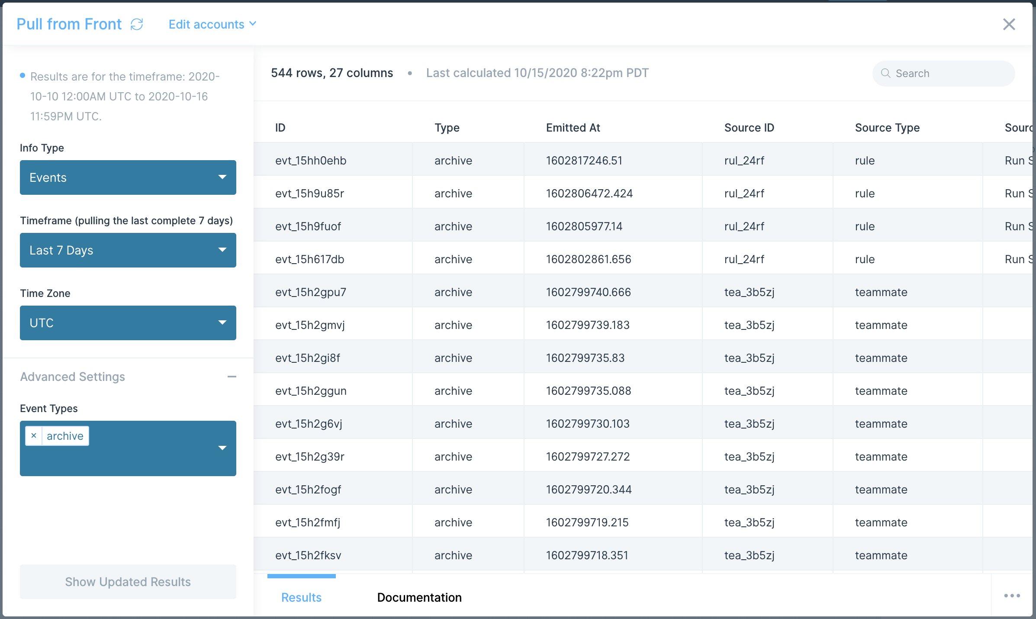The height and width of the screenshot is (619, 1036).
Task: Open the UTC time zone dropdown
Action: point(128,323)
